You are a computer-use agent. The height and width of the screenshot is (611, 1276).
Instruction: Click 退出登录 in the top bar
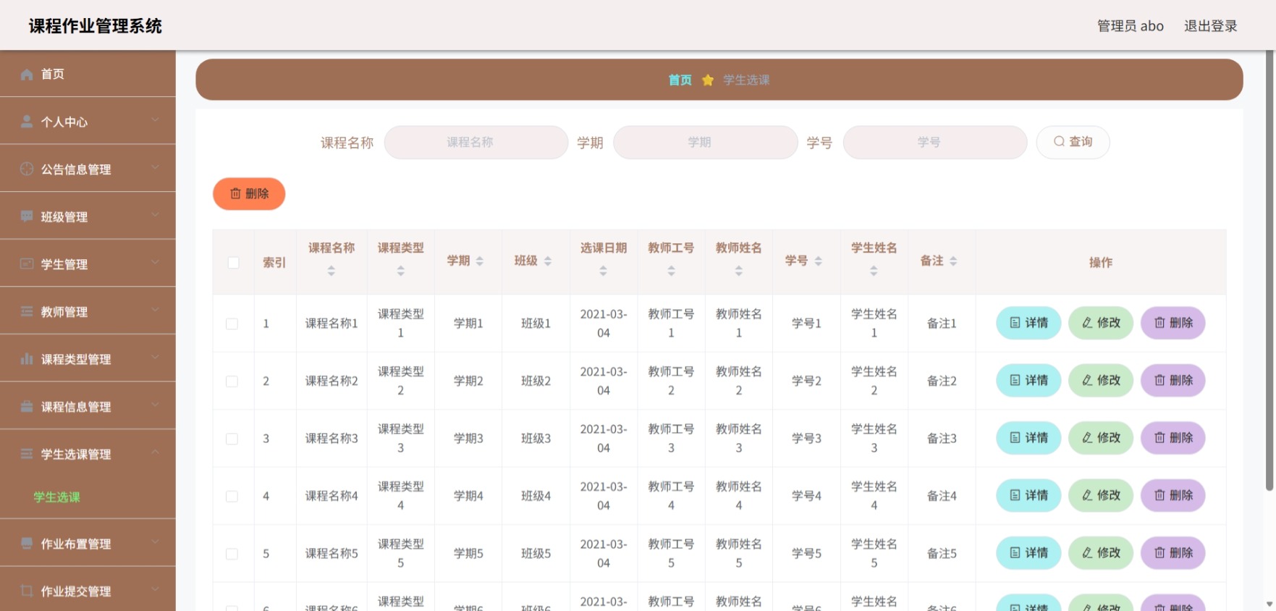[1211, 26]
